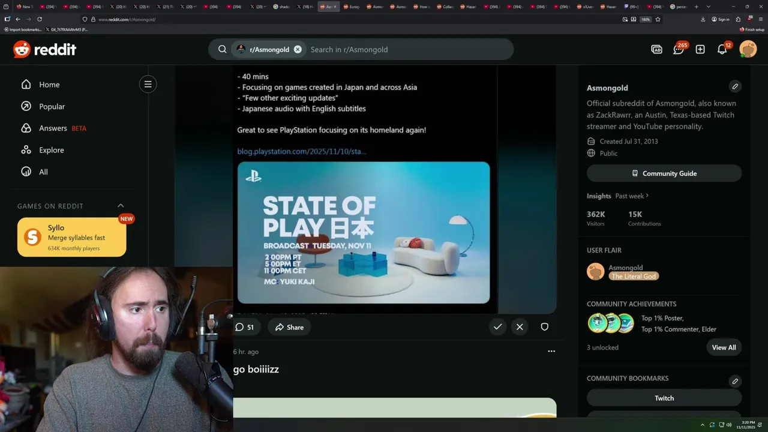Click Sign in on browser toolbar

coord(721,19)
